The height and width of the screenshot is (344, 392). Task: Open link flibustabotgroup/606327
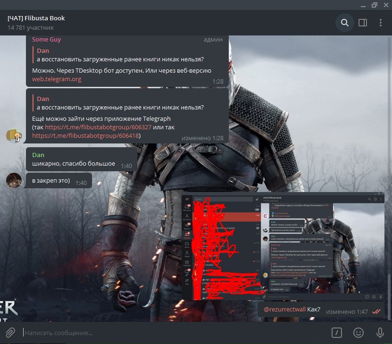pyautogui.click(x=98, y=127)
